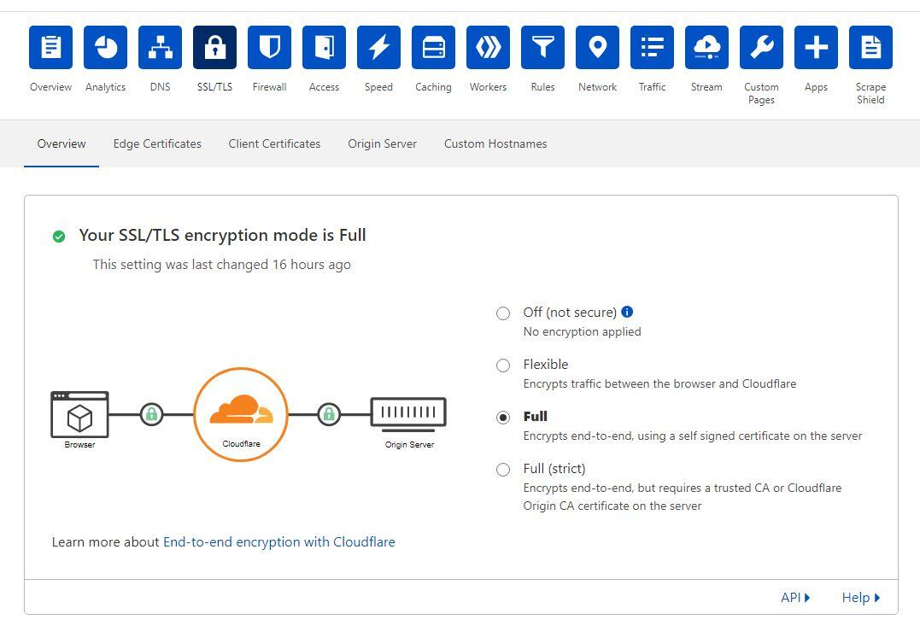The height and width of the screenshot is (620, 920).
Task: Click the Browser diagram icon
Action: [79, 415]
